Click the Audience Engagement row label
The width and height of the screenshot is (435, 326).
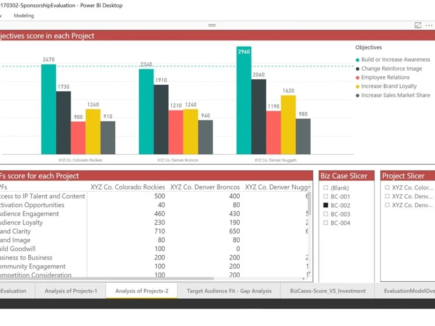pos(29,214)
